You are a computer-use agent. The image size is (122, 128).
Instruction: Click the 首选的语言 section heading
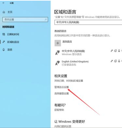[60, 31]
